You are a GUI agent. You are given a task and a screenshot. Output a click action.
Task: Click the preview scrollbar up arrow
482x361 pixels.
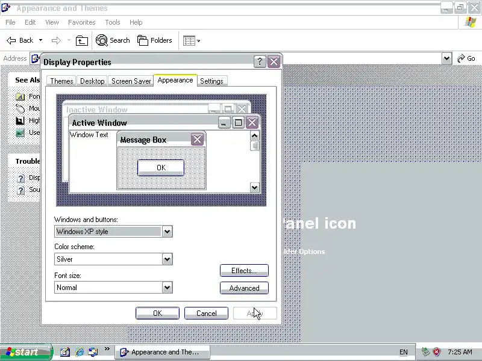pyautogui.click(x=254, y=136)
